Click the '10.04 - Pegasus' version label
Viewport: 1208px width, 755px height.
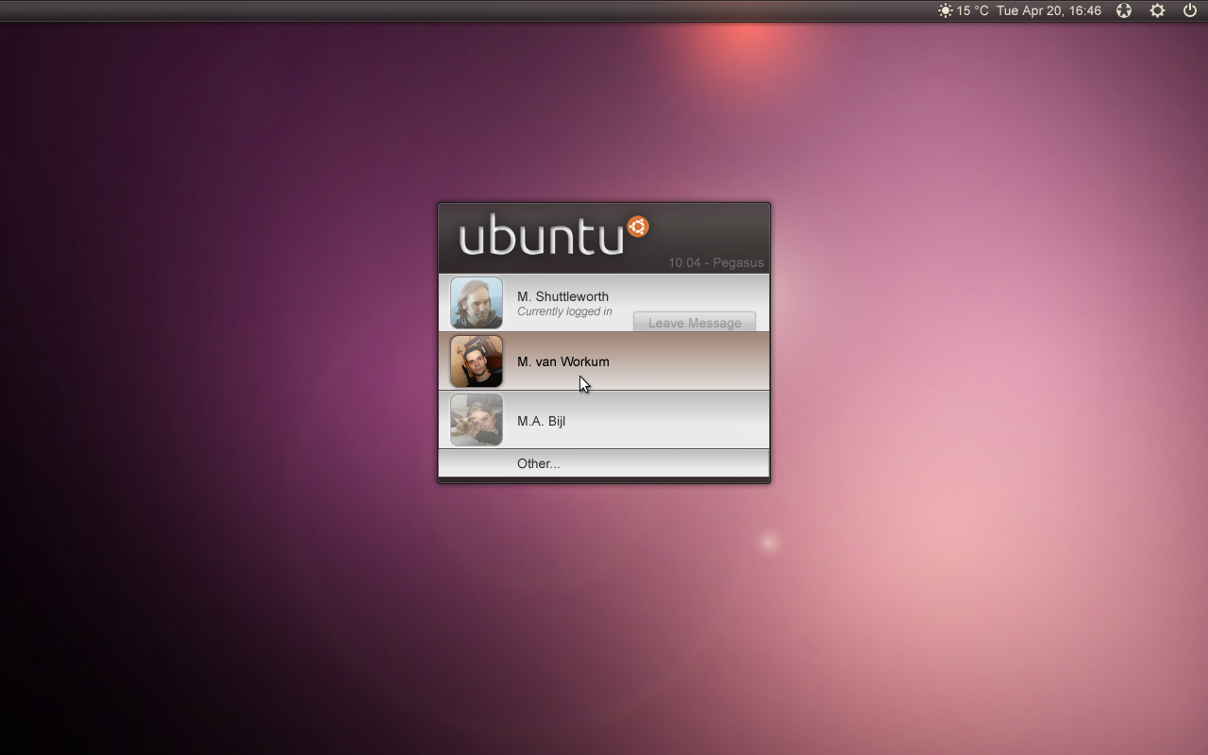[715, 262]
